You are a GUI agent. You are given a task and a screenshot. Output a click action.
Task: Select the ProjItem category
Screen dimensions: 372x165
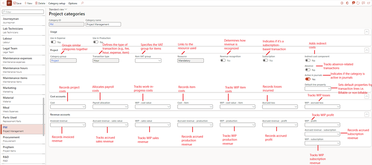(x=23, y=149)
